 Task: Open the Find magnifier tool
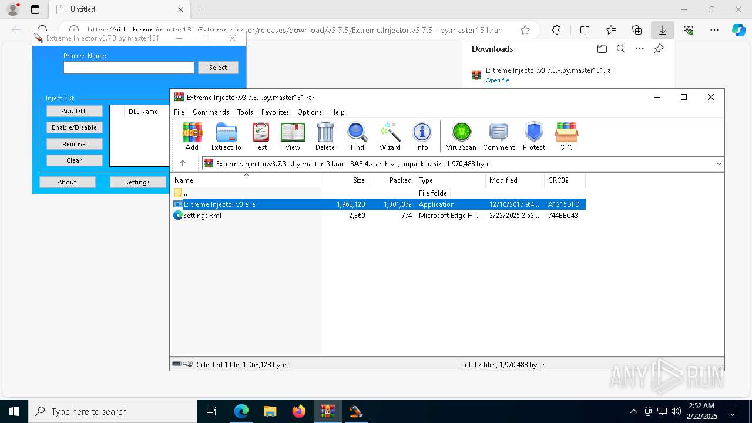pos(357,136)
